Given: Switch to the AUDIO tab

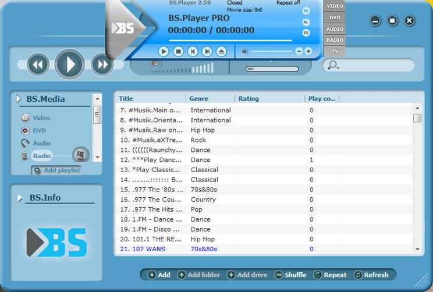Looking at the screenshot, I should [x=335, y=29].
